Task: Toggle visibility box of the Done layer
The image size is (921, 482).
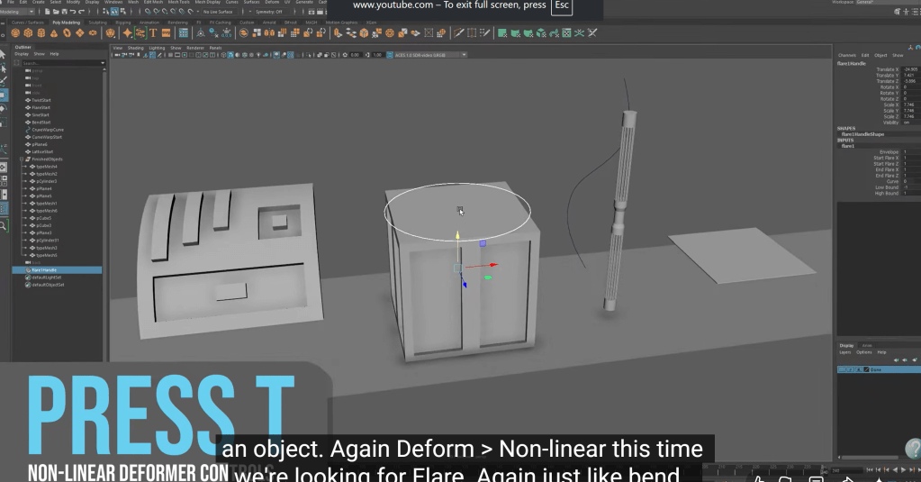Action: point(842,369)
